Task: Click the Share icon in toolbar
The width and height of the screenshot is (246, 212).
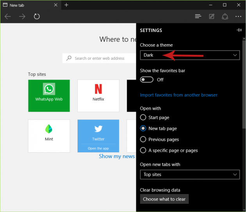Action: (x=225, y=16)
